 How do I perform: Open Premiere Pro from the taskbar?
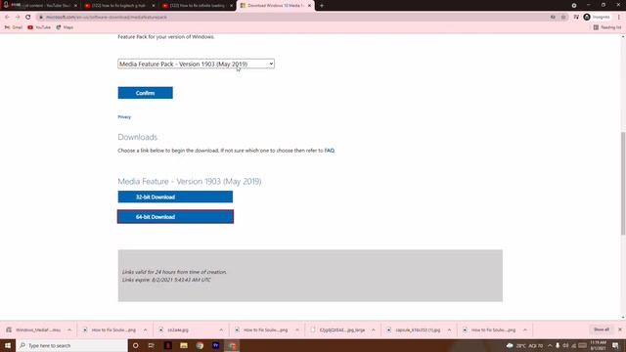[215, 345]
